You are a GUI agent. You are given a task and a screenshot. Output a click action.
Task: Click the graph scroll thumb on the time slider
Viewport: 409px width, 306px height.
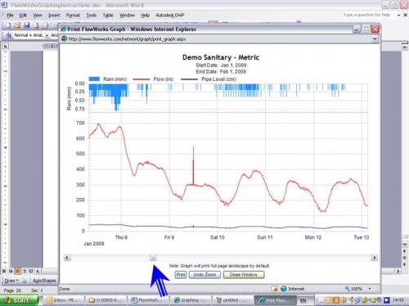click(153, 258)
